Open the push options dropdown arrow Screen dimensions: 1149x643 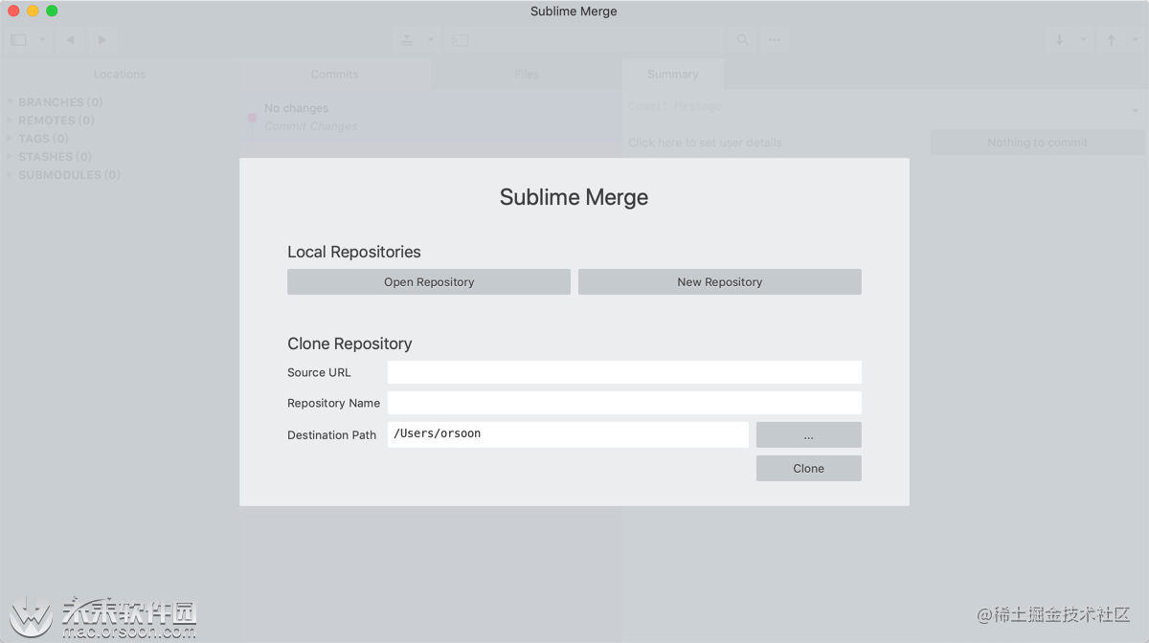pos(1136,40)
